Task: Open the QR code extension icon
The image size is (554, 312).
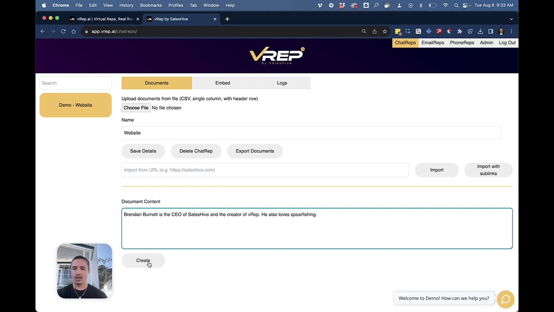Action: pyautogui.click(x=418, y=31)
